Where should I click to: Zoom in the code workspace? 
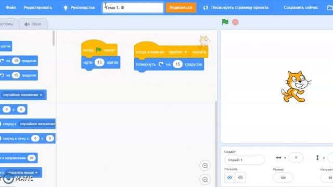(205, 166)
